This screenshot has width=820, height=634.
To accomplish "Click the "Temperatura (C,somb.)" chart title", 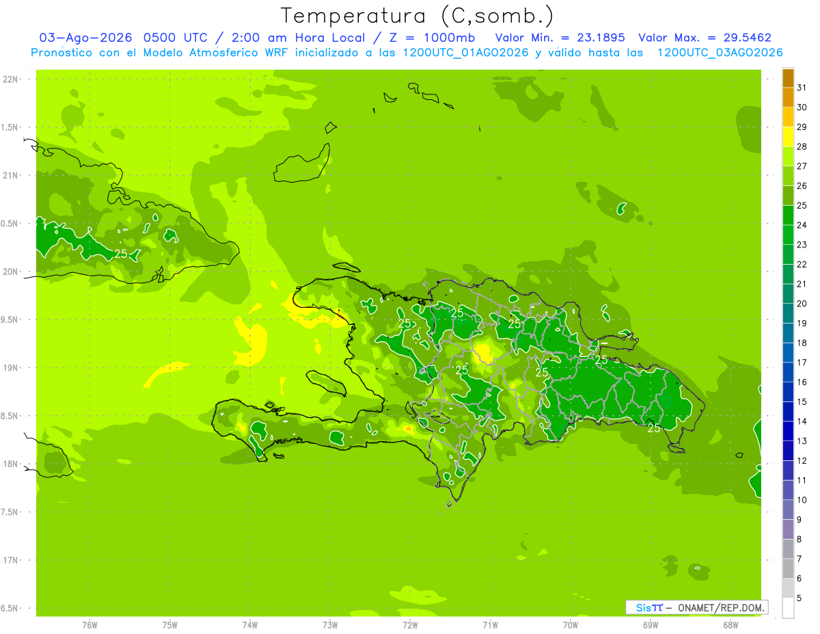I will (x=417, y=16).
